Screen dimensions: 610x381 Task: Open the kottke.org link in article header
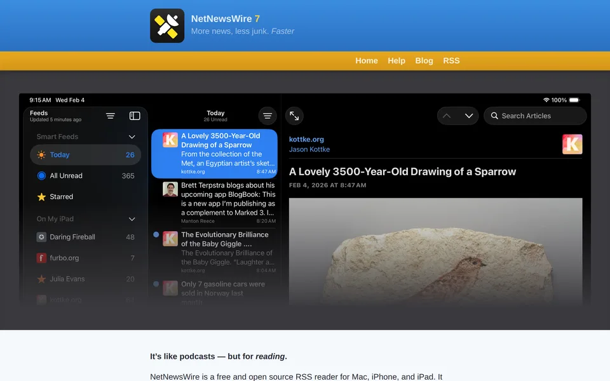[x=306, y=139]
